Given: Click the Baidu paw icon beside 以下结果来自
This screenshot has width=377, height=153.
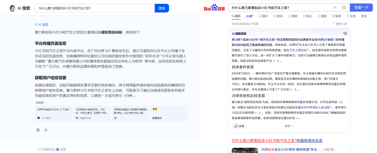Looking at the screenshot, I should point(57,149).
